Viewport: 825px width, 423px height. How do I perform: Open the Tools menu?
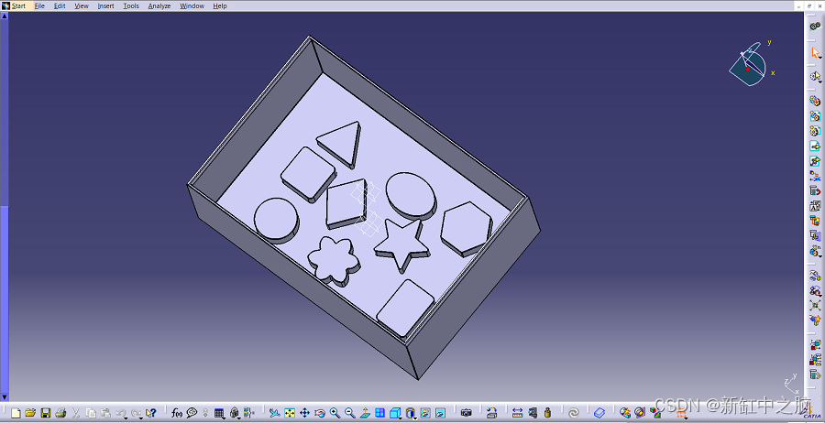pos(131,5)
